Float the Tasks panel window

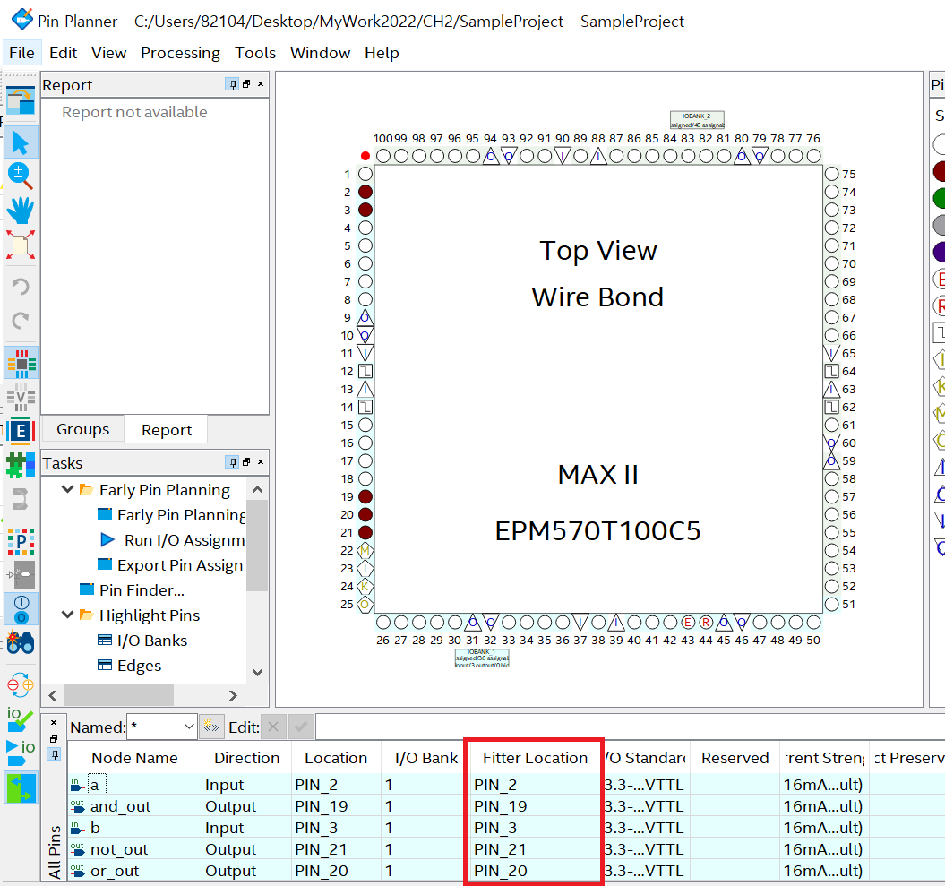[246, 462]
